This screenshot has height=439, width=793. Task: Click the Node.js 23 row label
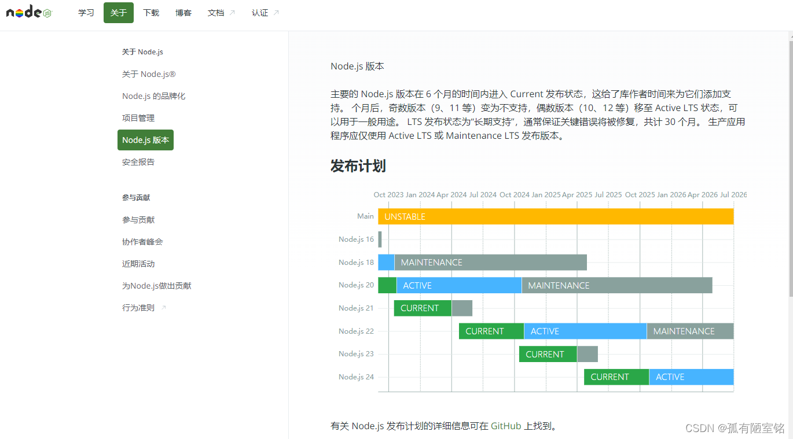(356, 353)
